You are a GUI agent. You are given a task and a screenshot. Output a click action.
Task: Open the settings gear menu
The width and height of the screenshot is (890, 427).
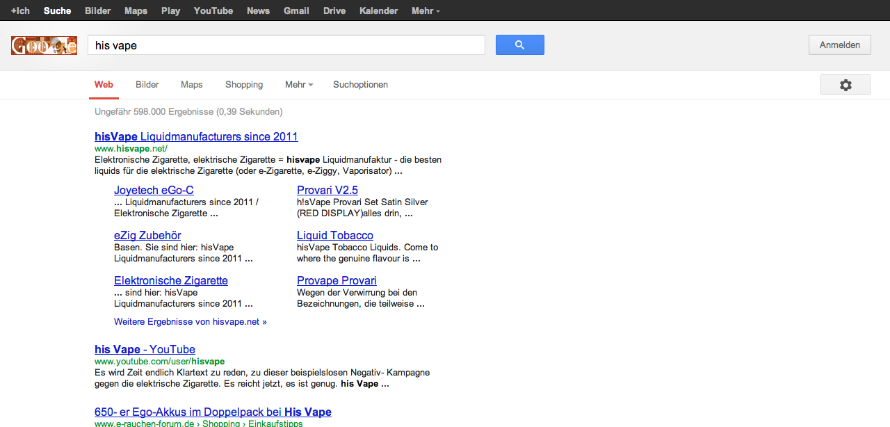[845, 85]
